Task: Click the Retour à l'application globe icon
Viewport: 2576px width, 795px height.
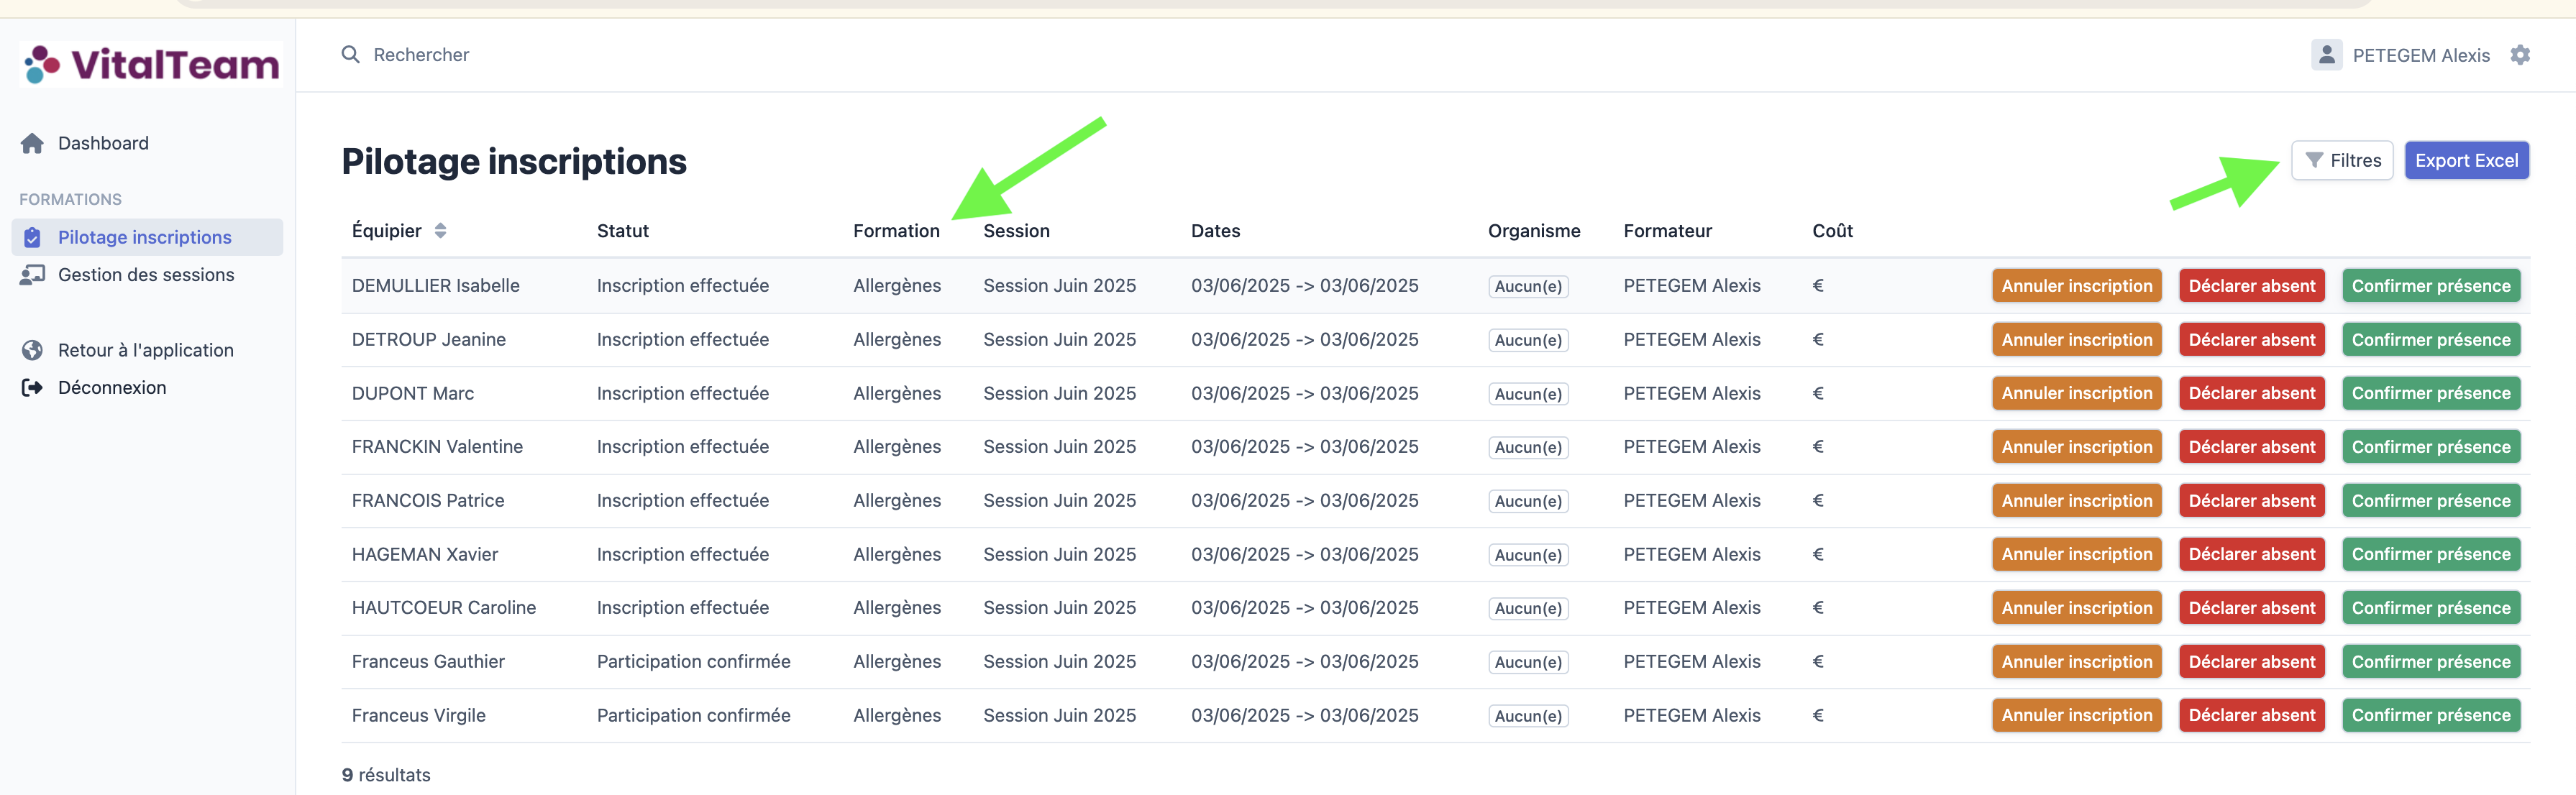Action: pos(32,350)
